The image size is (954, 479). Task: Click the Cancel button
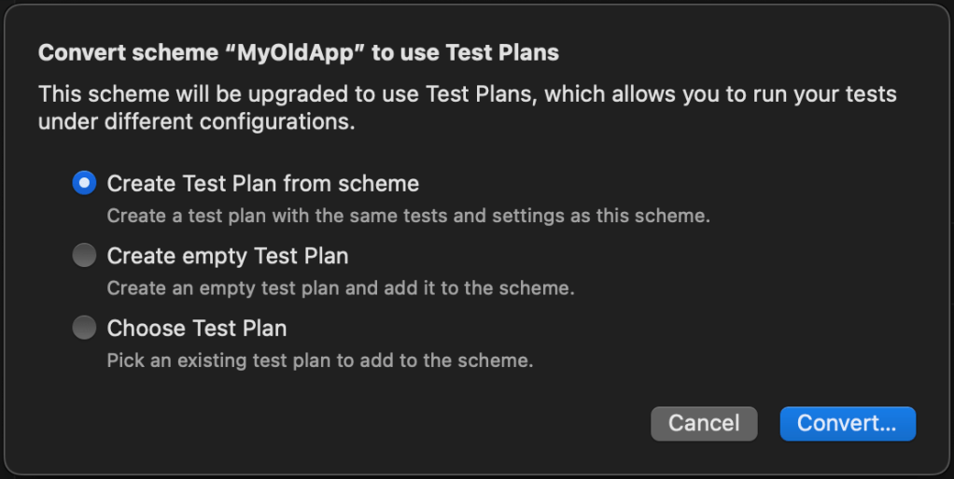(704, 423)
